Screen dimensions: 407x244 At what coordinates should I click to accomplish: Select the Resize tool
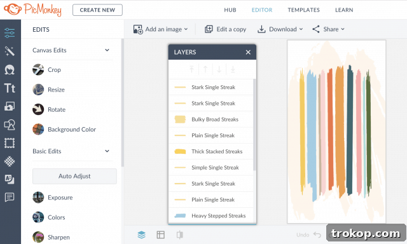coord(48,90)
